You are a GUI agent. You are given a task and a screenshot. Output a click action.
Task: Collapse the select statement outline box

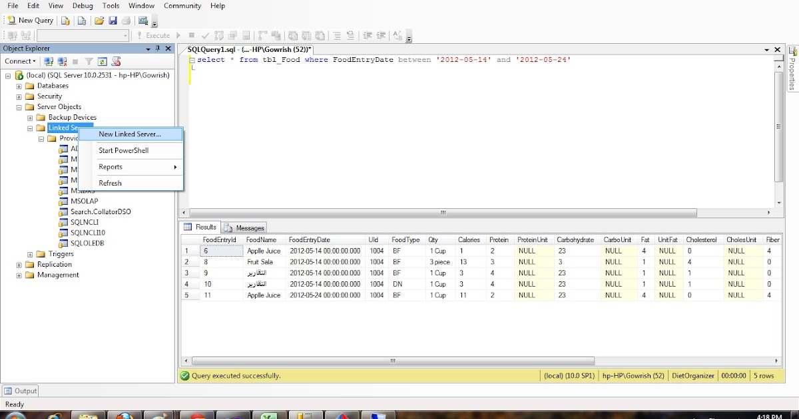point(192,61)
